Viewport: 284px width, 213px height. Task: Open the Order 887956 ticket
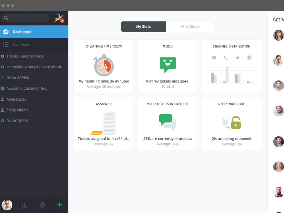coord(34,78)
